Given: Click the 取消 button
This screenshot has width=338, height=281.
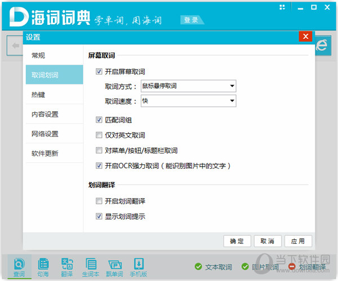Looking at the screenshot, I should (x=268, y=241).
